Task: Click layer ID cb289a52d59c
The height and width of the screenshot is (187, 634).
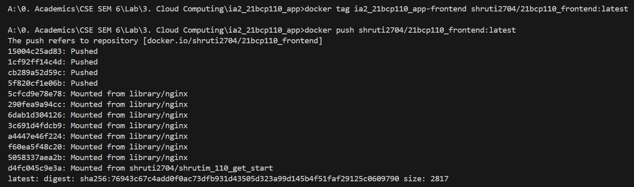Action: [x=37, y=73]
